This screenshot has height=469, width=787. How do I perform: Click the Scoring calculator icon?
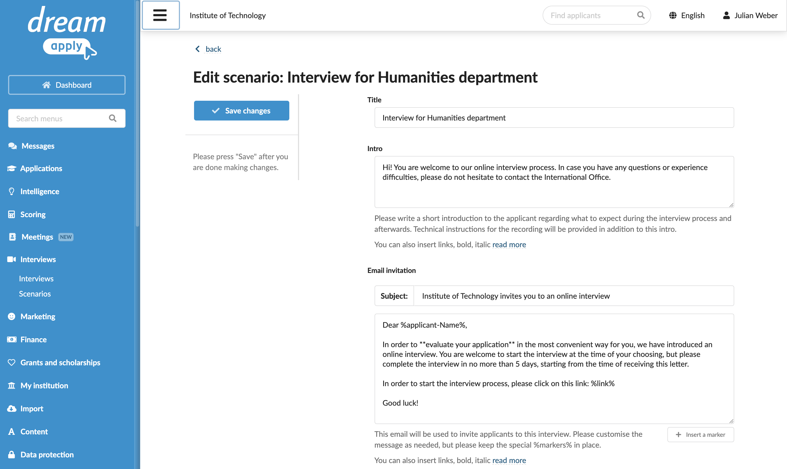pyautogui.click(x=12, y=214)
